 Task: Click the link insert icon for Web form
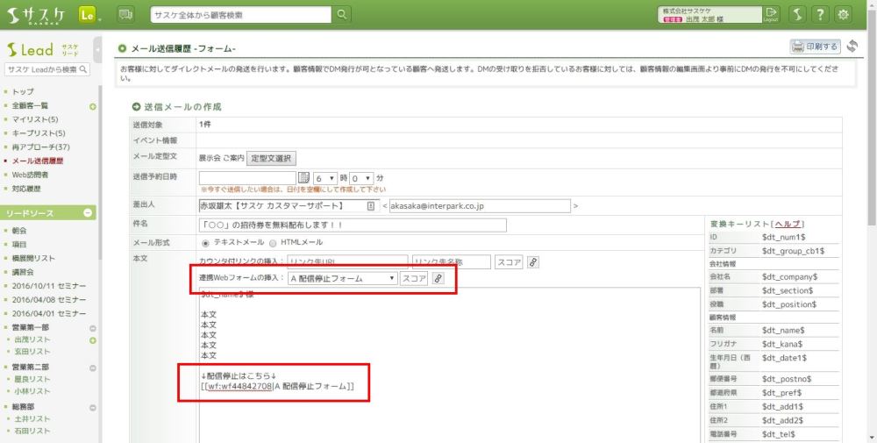[438, 278]
